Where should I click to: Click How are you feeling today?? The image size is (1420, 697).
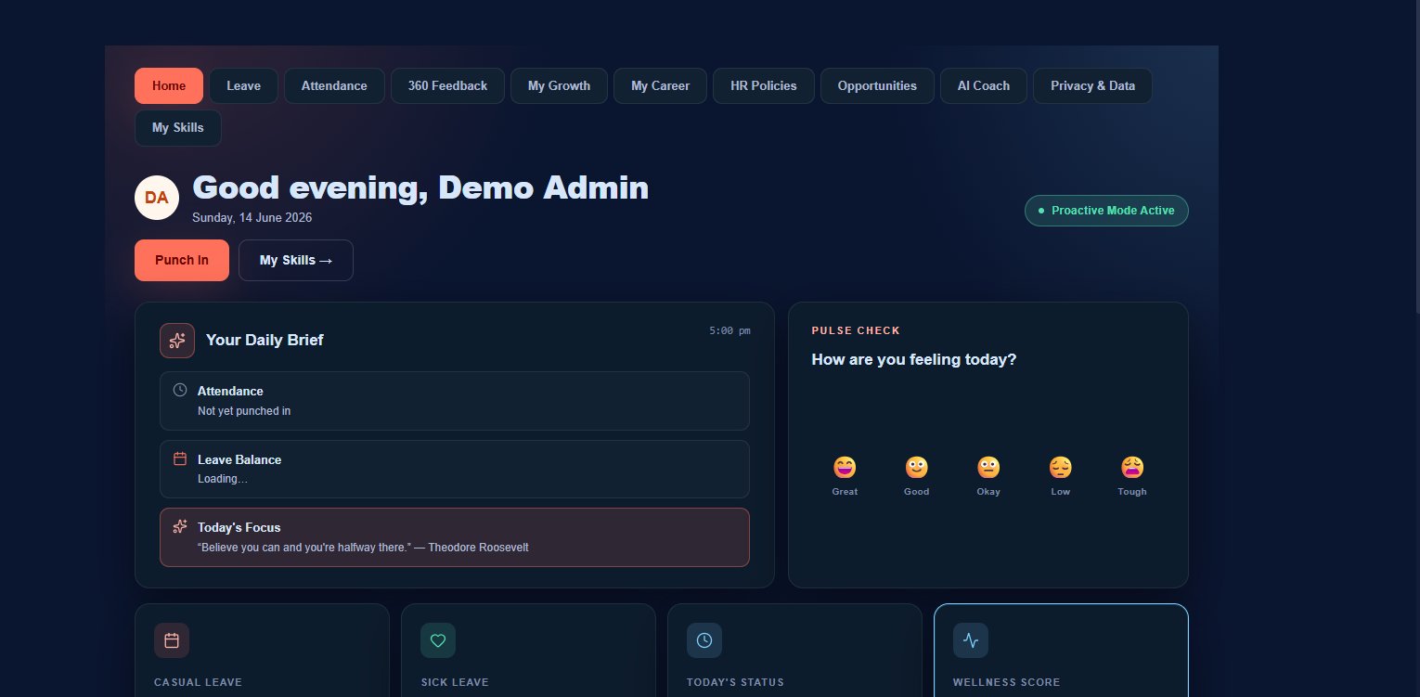[x=914, y=359]
